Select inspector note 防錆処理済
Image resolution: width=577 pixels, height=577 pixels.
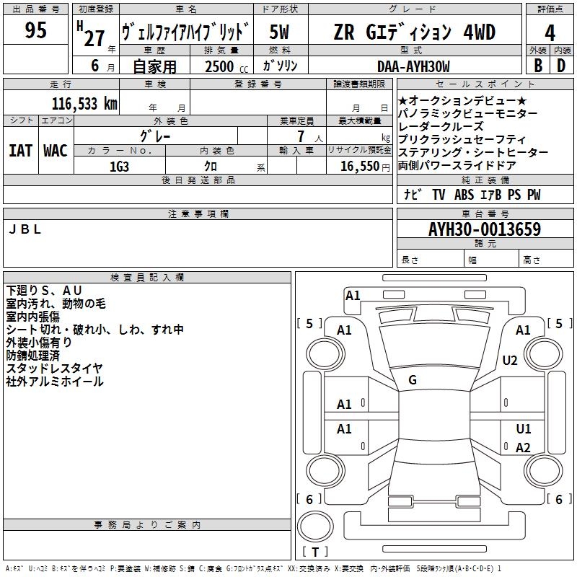(32, 355)
